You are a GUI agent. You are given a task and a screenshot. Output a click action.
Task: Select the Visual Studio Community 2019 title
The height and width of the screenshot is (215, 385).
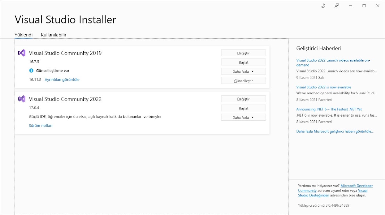[x=65, y=53]
